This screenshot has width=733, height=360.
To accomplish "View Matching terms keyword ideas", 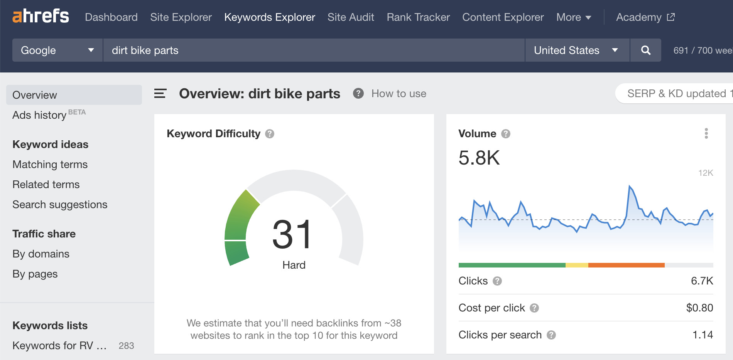I will click(50, 164).
